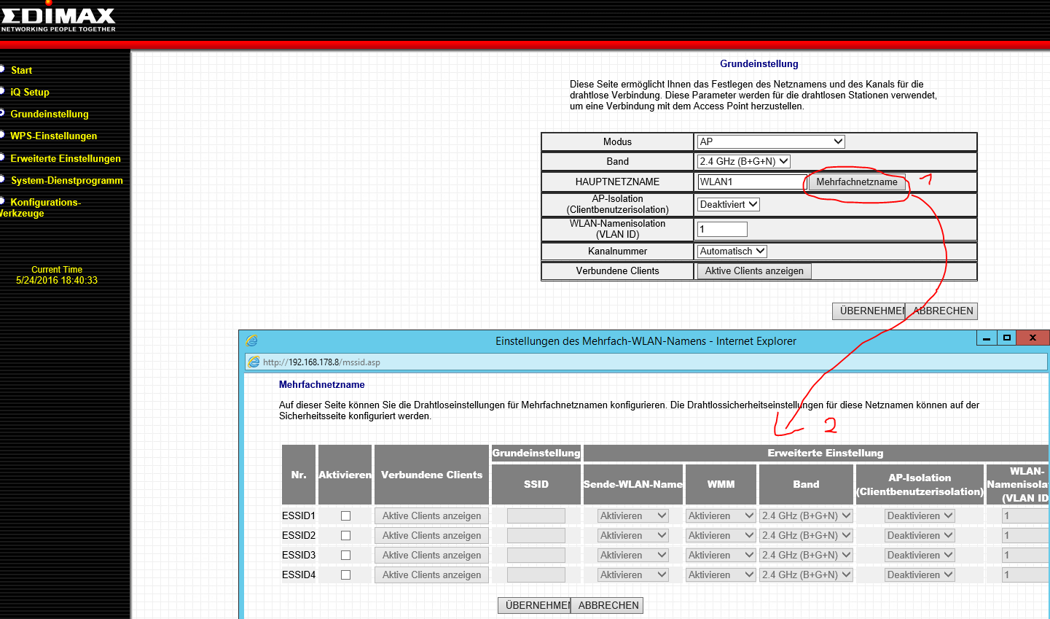
Task: Open ESSID2 Band dropdown
Action: point(807,535)
